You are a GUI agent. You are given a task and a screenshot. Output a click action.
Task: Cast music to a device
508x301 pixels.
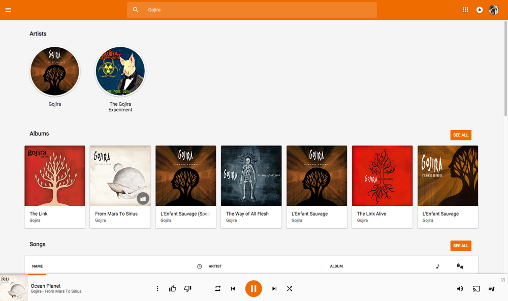coord(476,289)
